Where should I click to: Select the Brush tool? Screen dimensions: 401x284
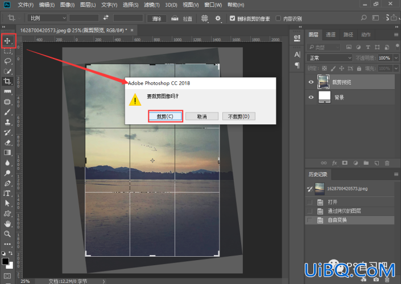point(7,112)
